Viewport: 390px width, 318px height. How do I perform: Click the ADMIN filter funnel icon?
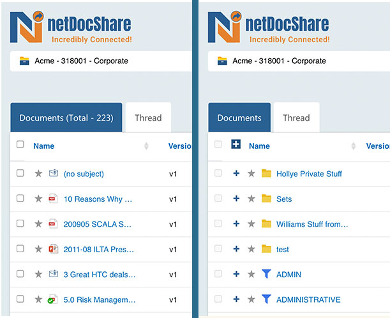(x=266, y=274)
